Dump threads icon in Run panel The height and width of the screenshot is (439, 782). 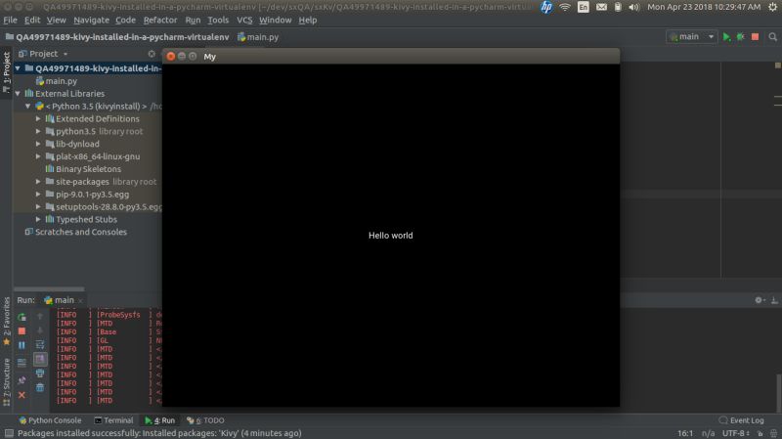[x=22, y=363]
